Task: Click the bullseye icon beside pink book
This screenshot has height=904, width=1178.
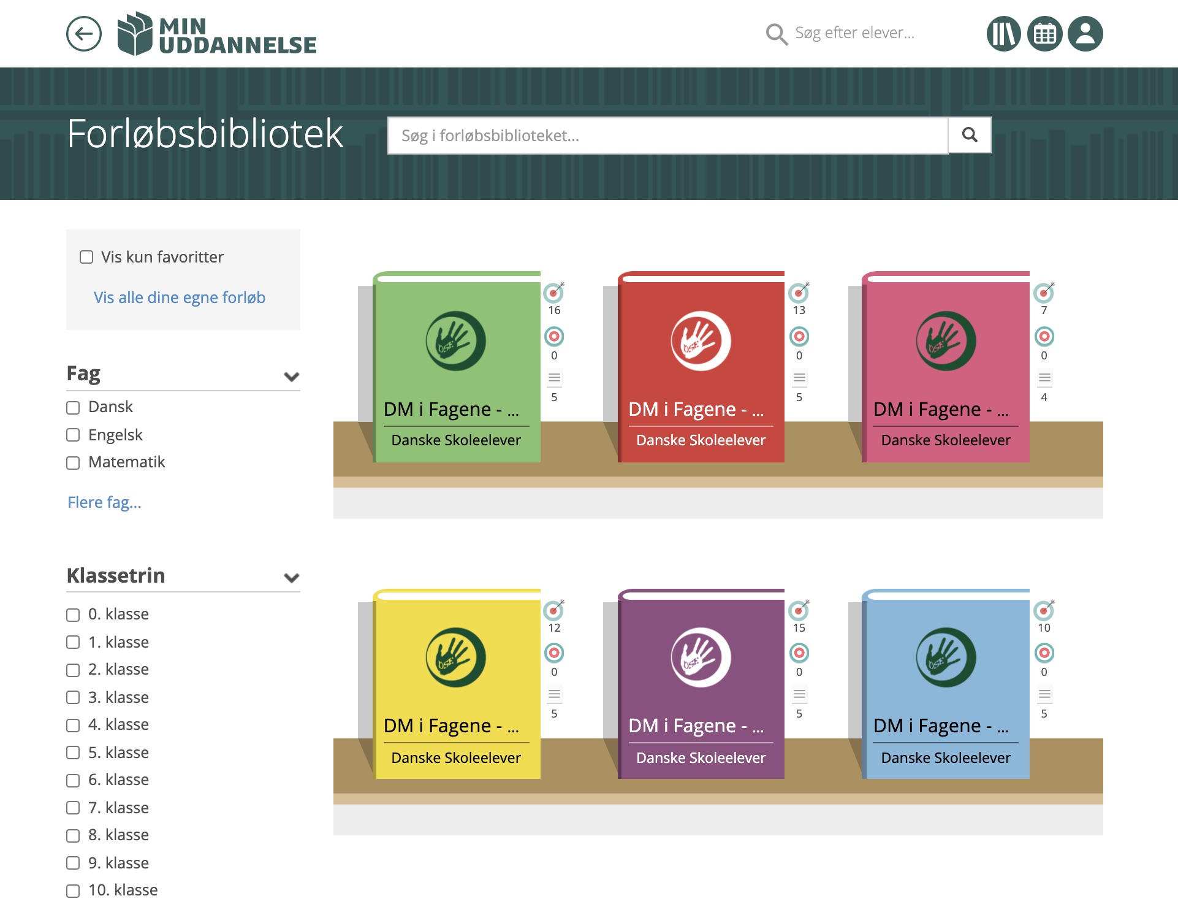Action: click(1044, 336)
